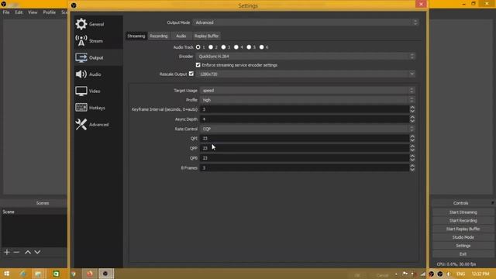Adjust QPP stepper arrows
The height and width of the screenshot is (279, 496).
point(412,148)
